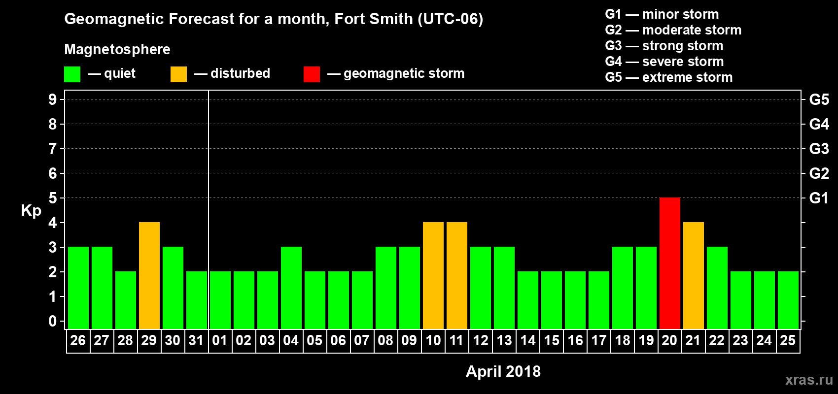This screenshot has height=394, width=838.
Task: Click the Kp value 9 on the axis
Action: click(53, 99)
